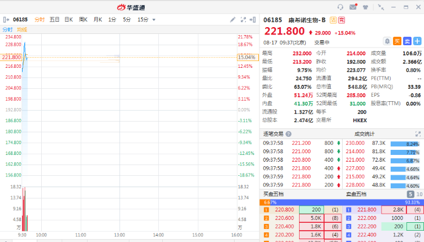Click the 成交统计 header
This screenshot has width=424, height=242.
(364, 134)
